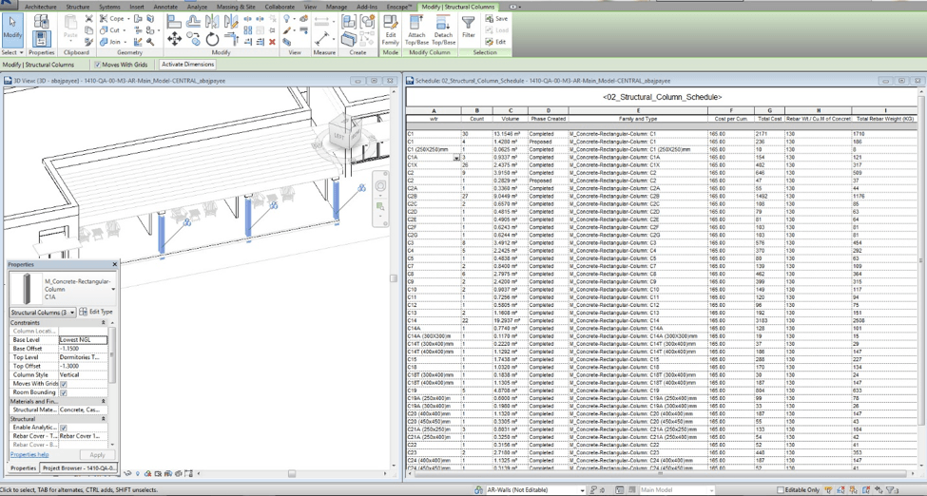The height and width of the screenshot is (496, 927).
Task: Click the Measure dimension tool
Action: tap(321, 40)
